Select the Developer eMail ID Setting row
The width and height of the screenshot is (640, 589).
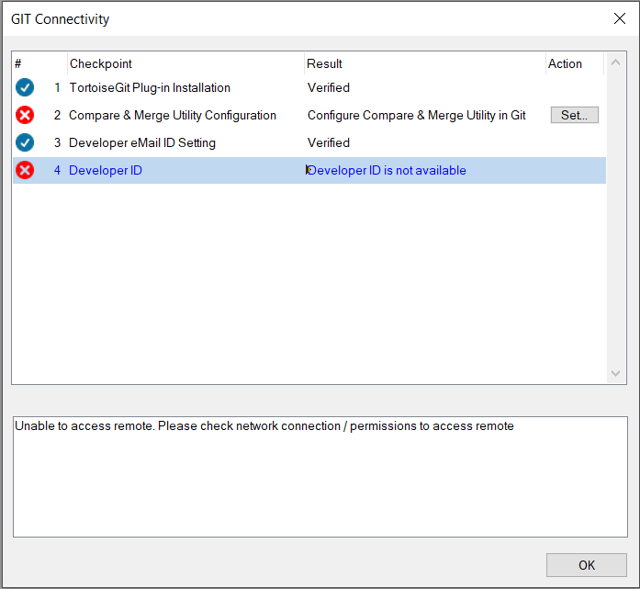pos(309,142)
